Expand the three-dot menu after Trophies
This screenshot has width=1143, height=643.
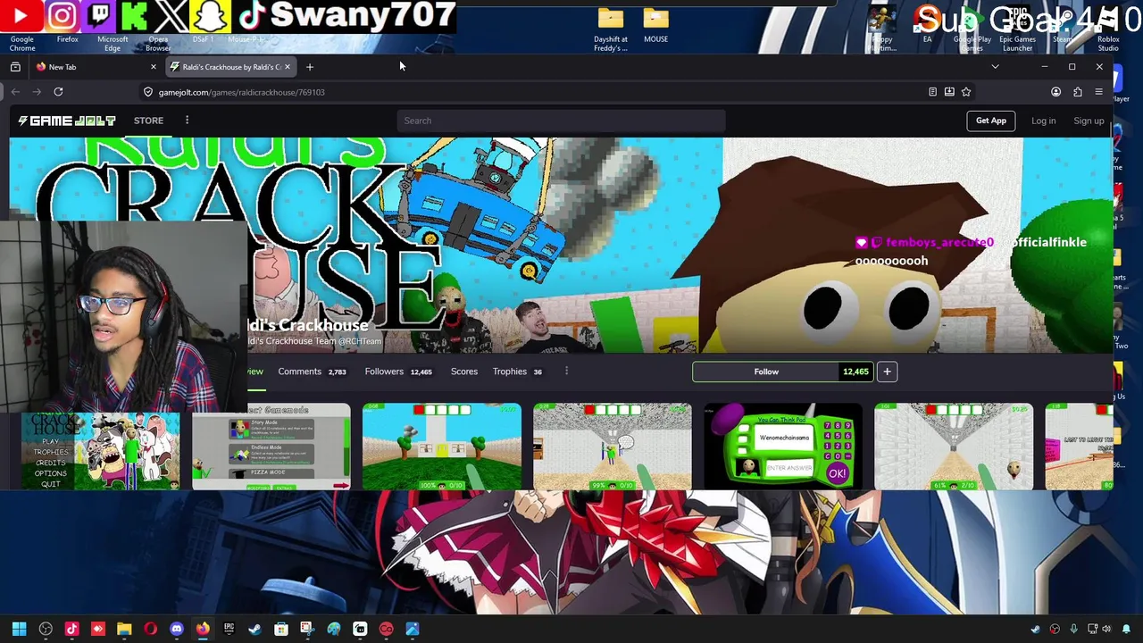pyautogui.click(x=566, y=372)
